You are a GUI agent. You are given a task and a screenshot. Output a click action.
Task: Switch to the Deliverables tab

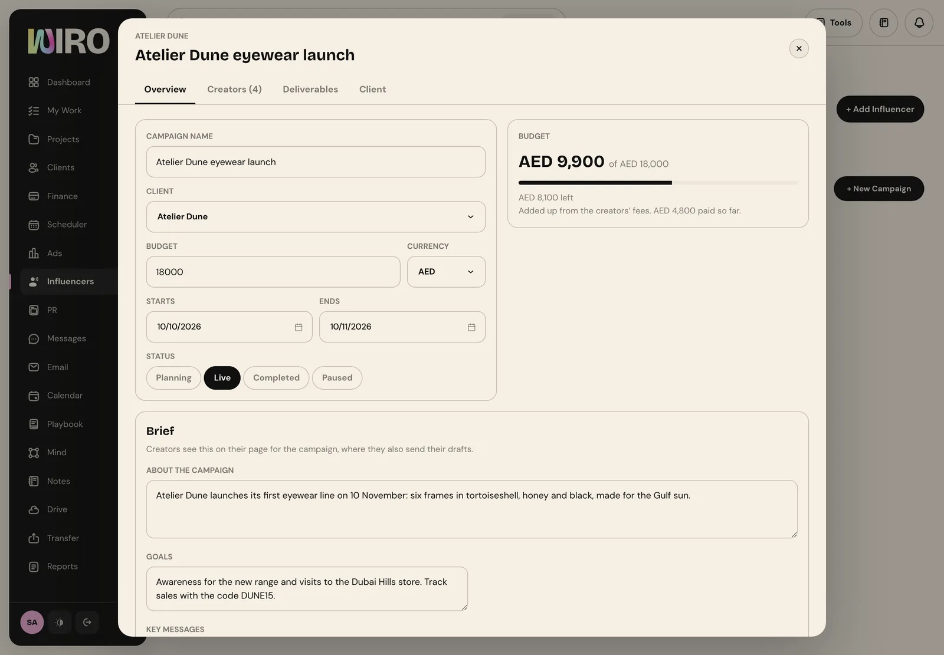[x=310, y=90]
